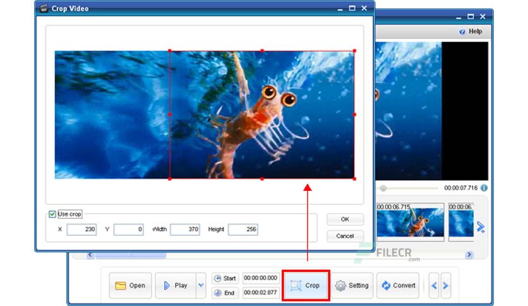
Task: Minimize the Crop Video dialog
Action: pyautogui.click(x=340, y=9)
